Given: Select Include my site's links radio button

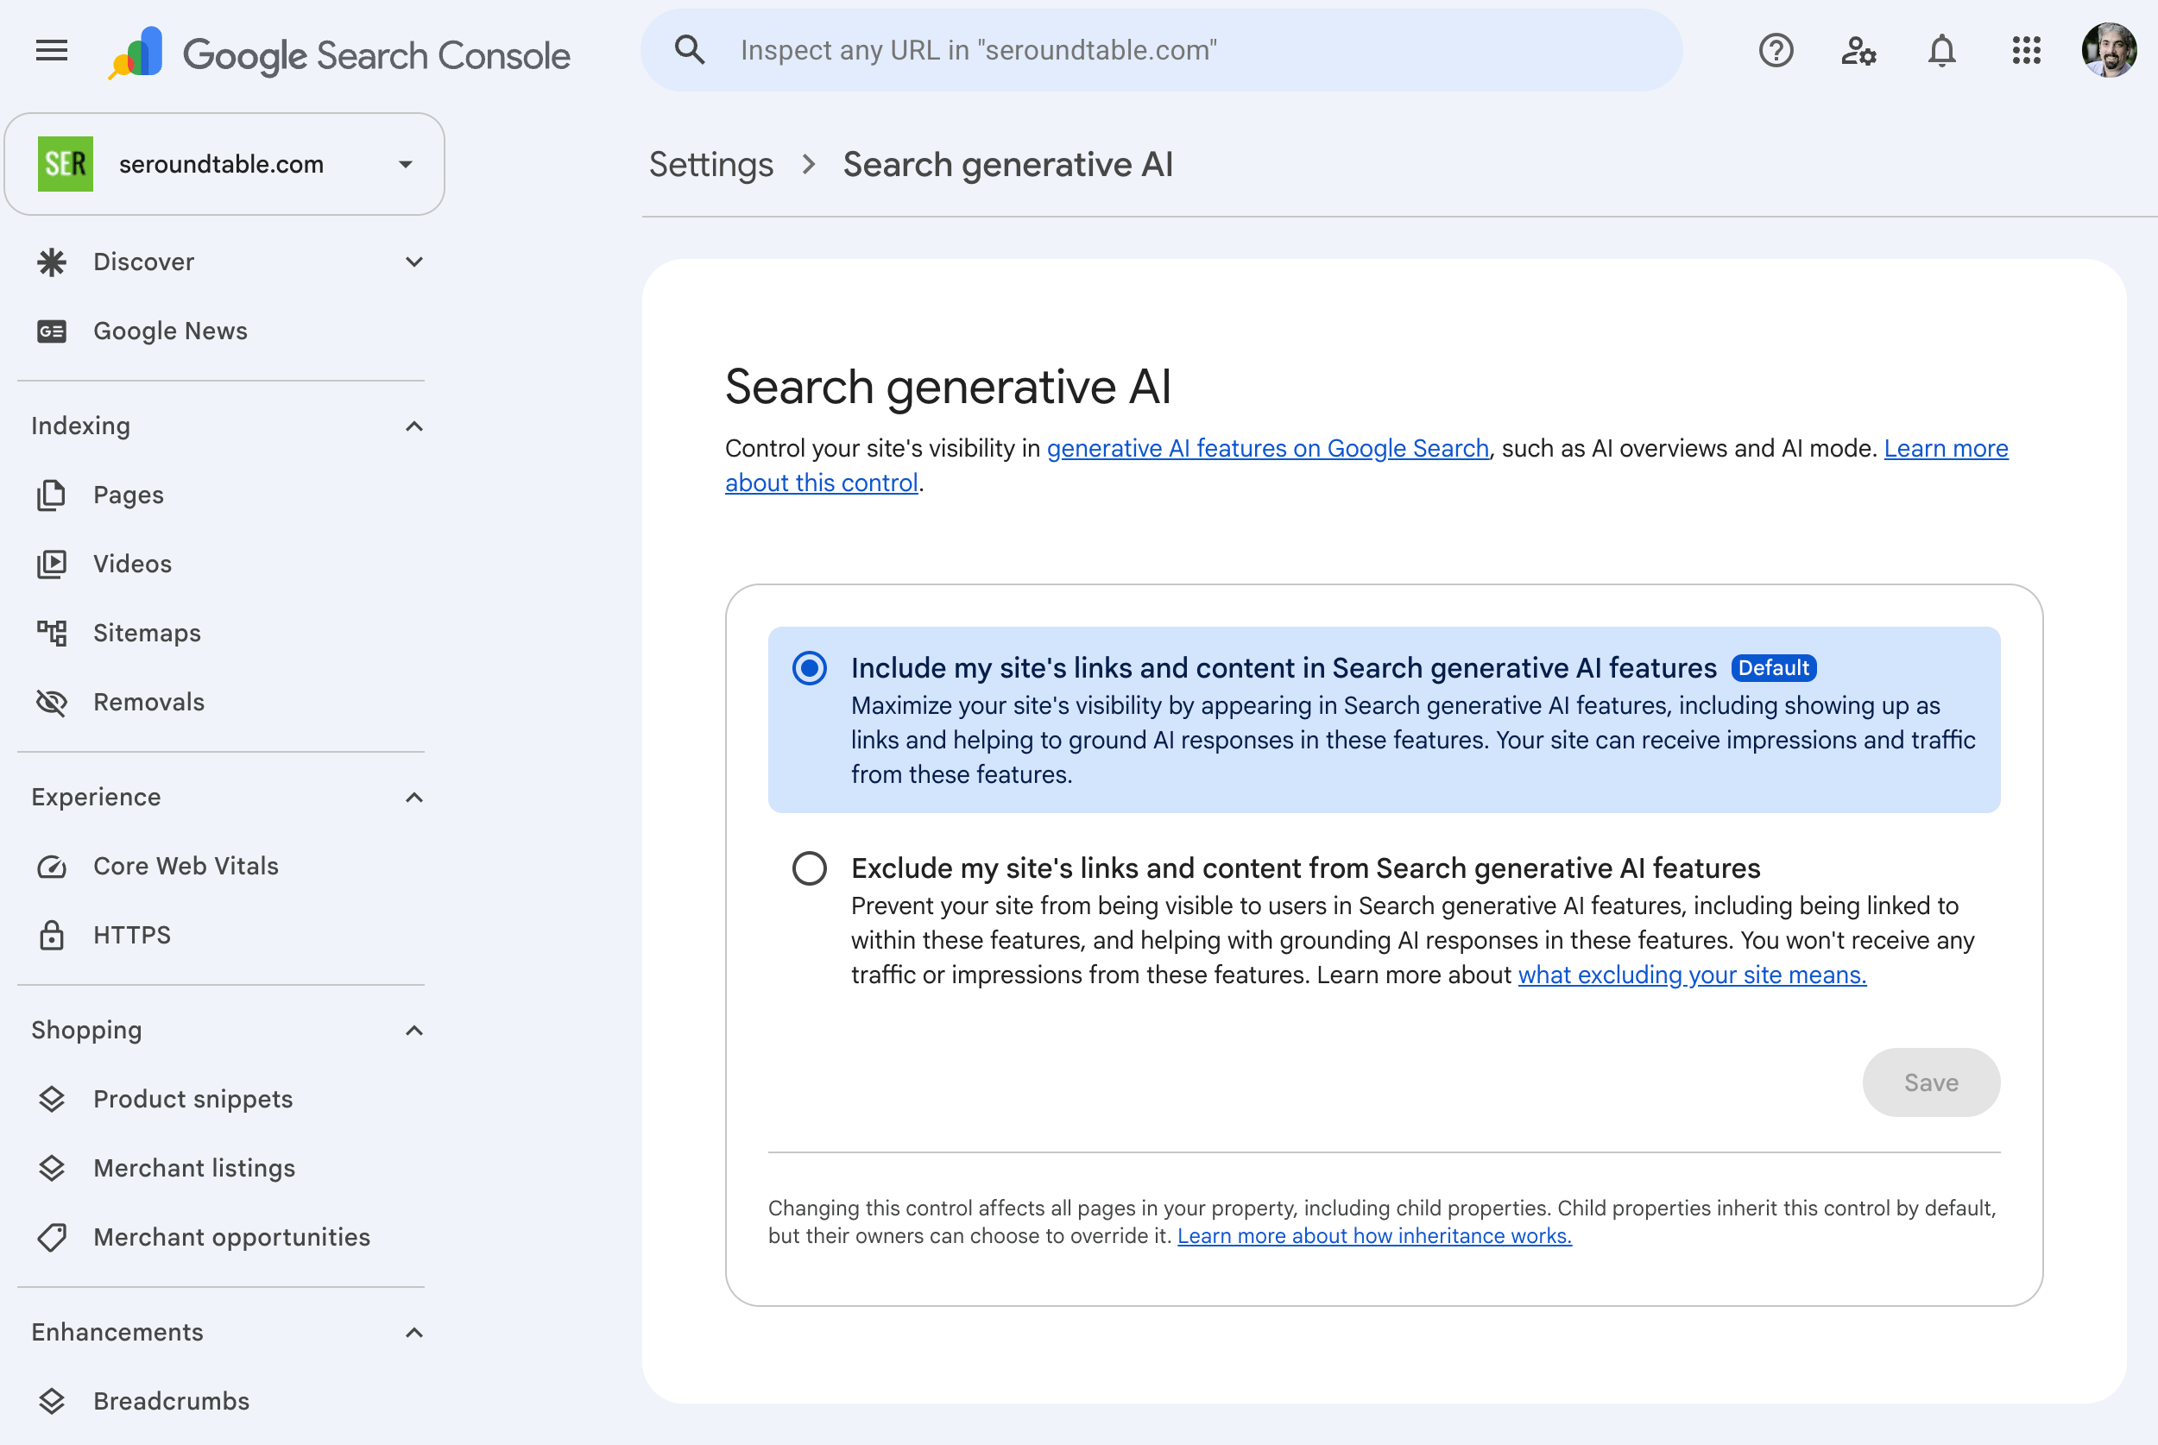Looking at the screenshot, I should point(809,668).
